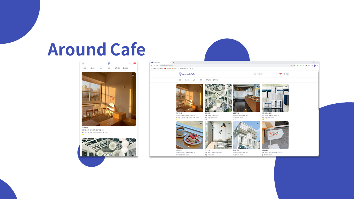Open the glass atrium thumbnail in desktop grid

coord(218,98)
